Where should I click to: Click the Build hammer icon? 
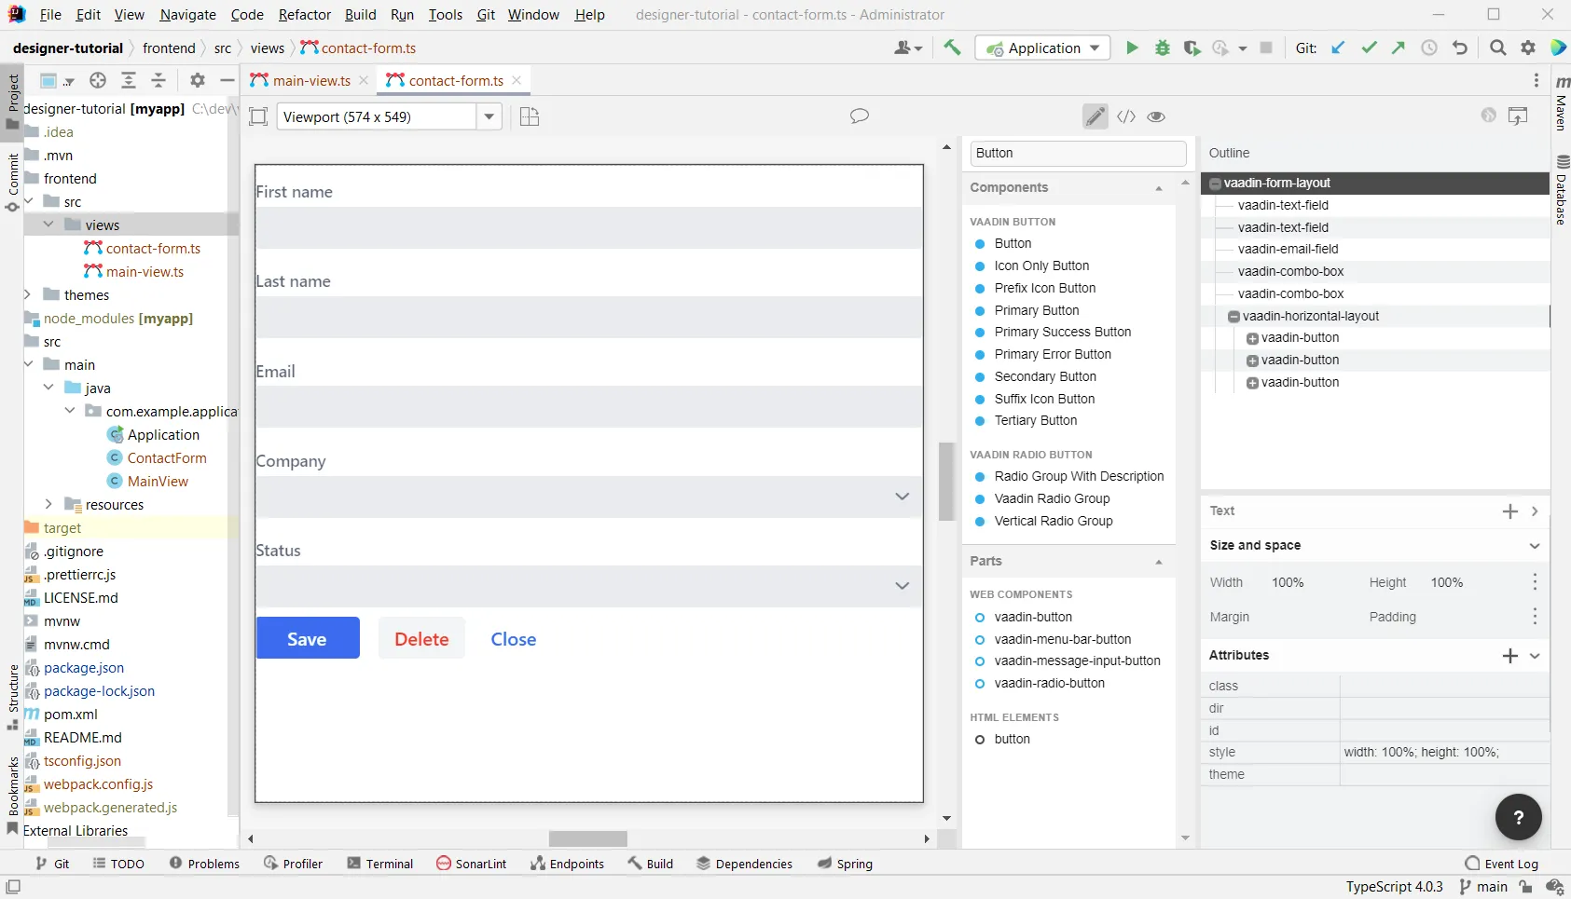point(952,48)
